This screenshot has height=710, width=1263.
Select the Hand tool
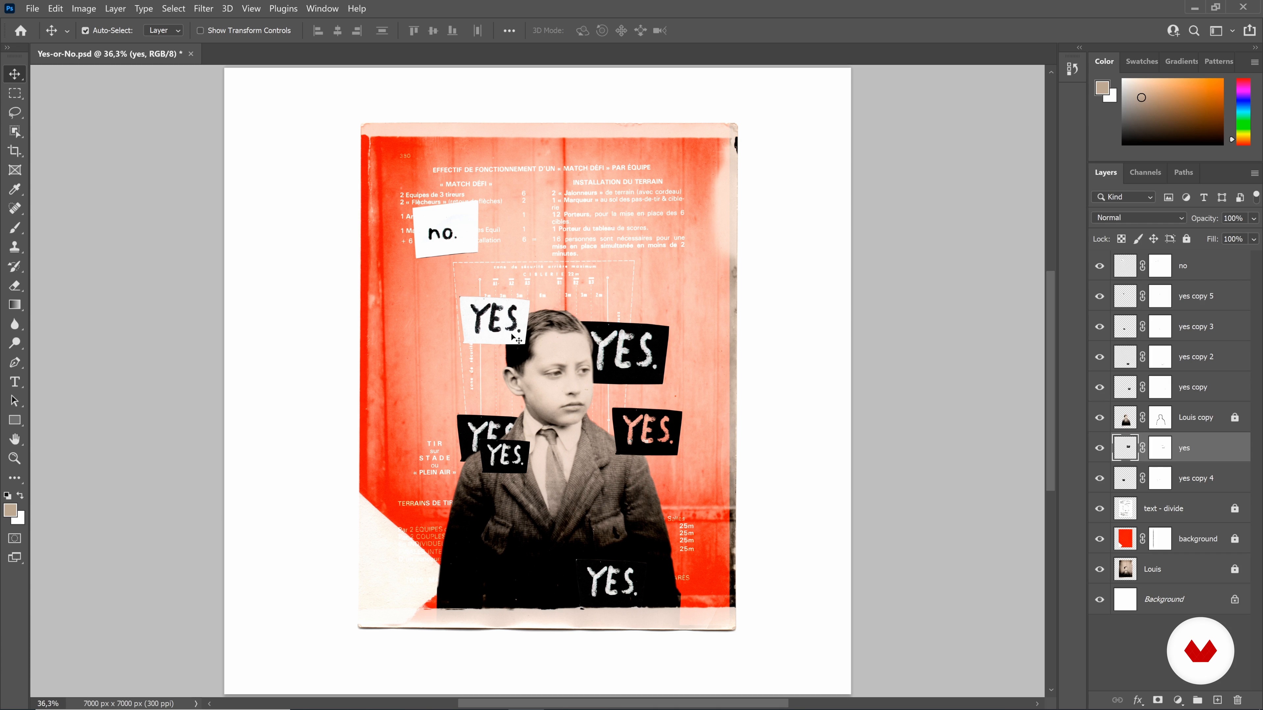tap(15, 439)
